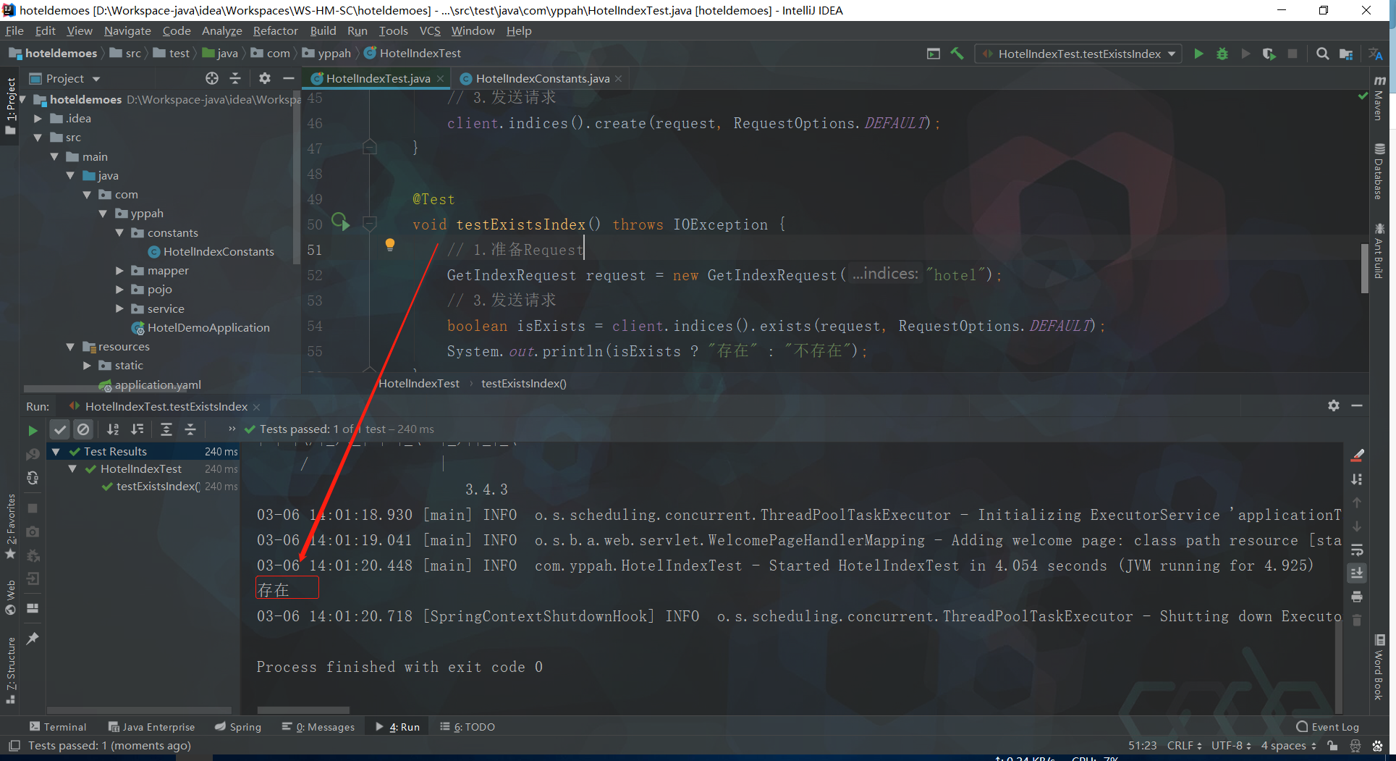The height and width of the screenshot is (761, 1396).
Task: Toggle soft-wrap in the console
Action: 1357,550
